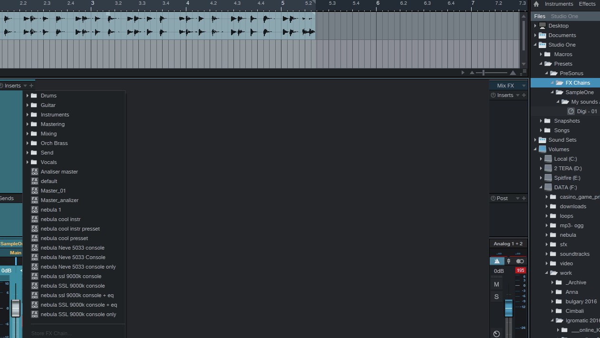Open the browser Home icon
The height and width of the screenshot is (338, 600).
pyautogui.click(x=536, y=4)
